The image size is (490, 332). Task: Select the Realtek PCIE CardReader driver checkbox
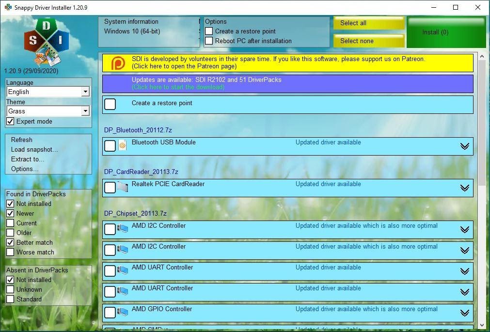click(110, 187)
